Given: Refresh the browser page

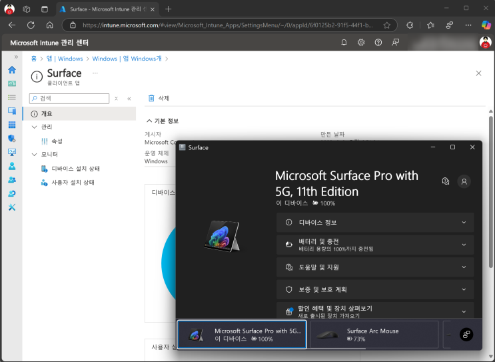Looking at the screenshot, I should [x=31, y=25].
